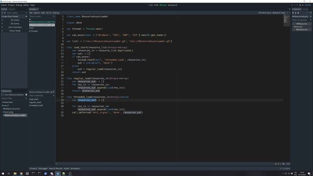This screenshot has height=176, width=313.
Task: Jump to load_start method
Action: [34, 99]
